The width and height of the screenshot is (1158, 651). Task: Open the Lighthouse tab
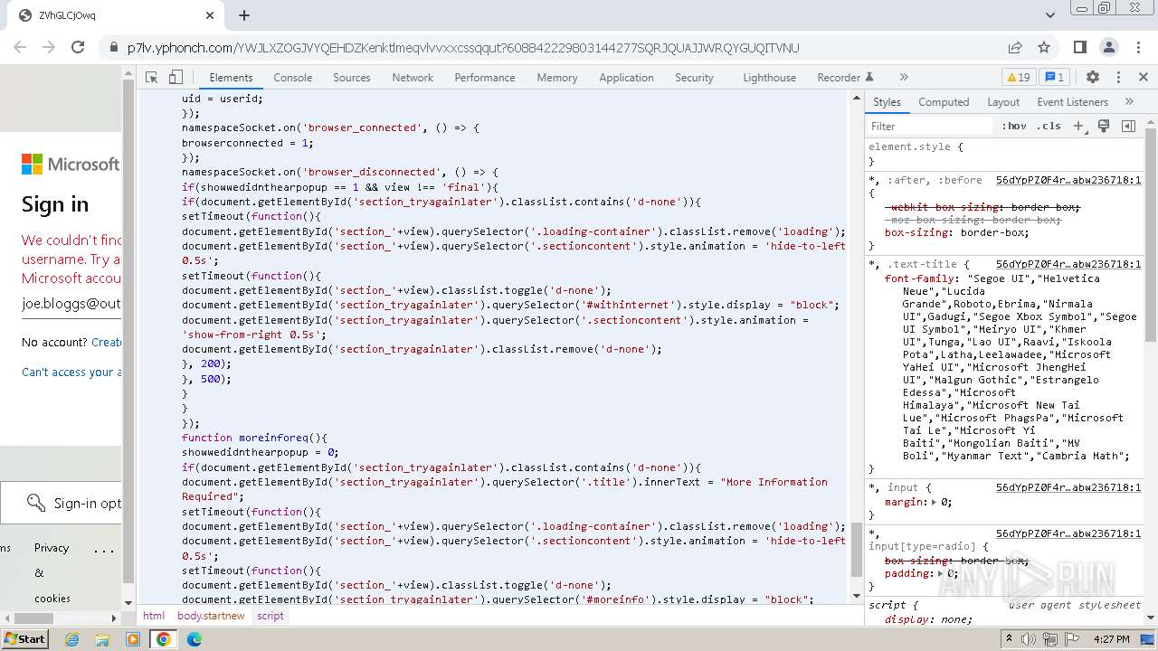pyautogui.click(x=770, y=78)
